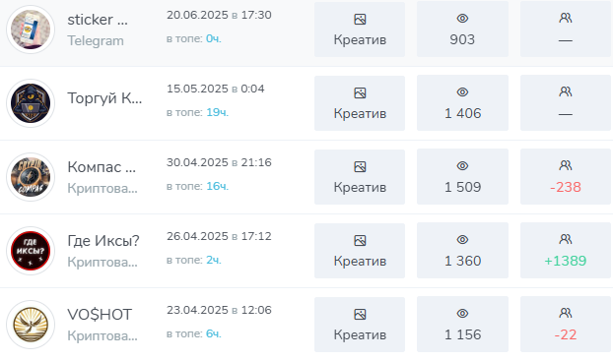The image size is (613, 361).
Task: Click the 19ч. top duration link
Action: (217, 112)
